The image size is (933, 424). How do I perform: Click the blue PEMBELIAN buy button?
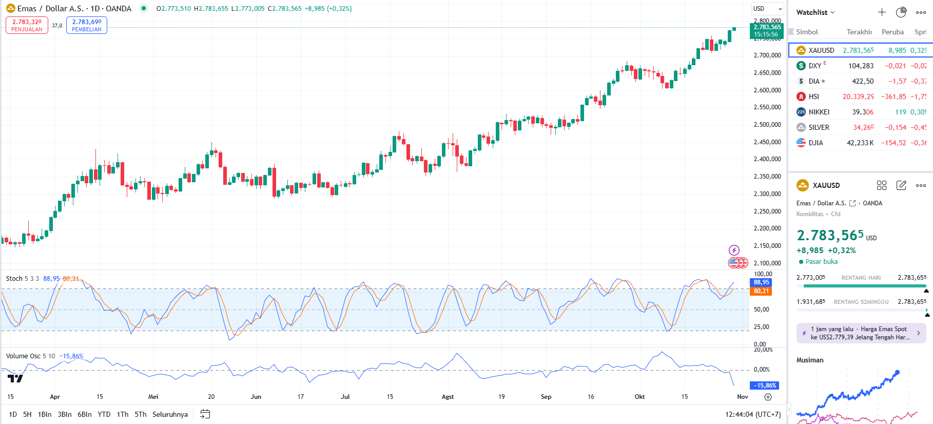click(87, 25)
